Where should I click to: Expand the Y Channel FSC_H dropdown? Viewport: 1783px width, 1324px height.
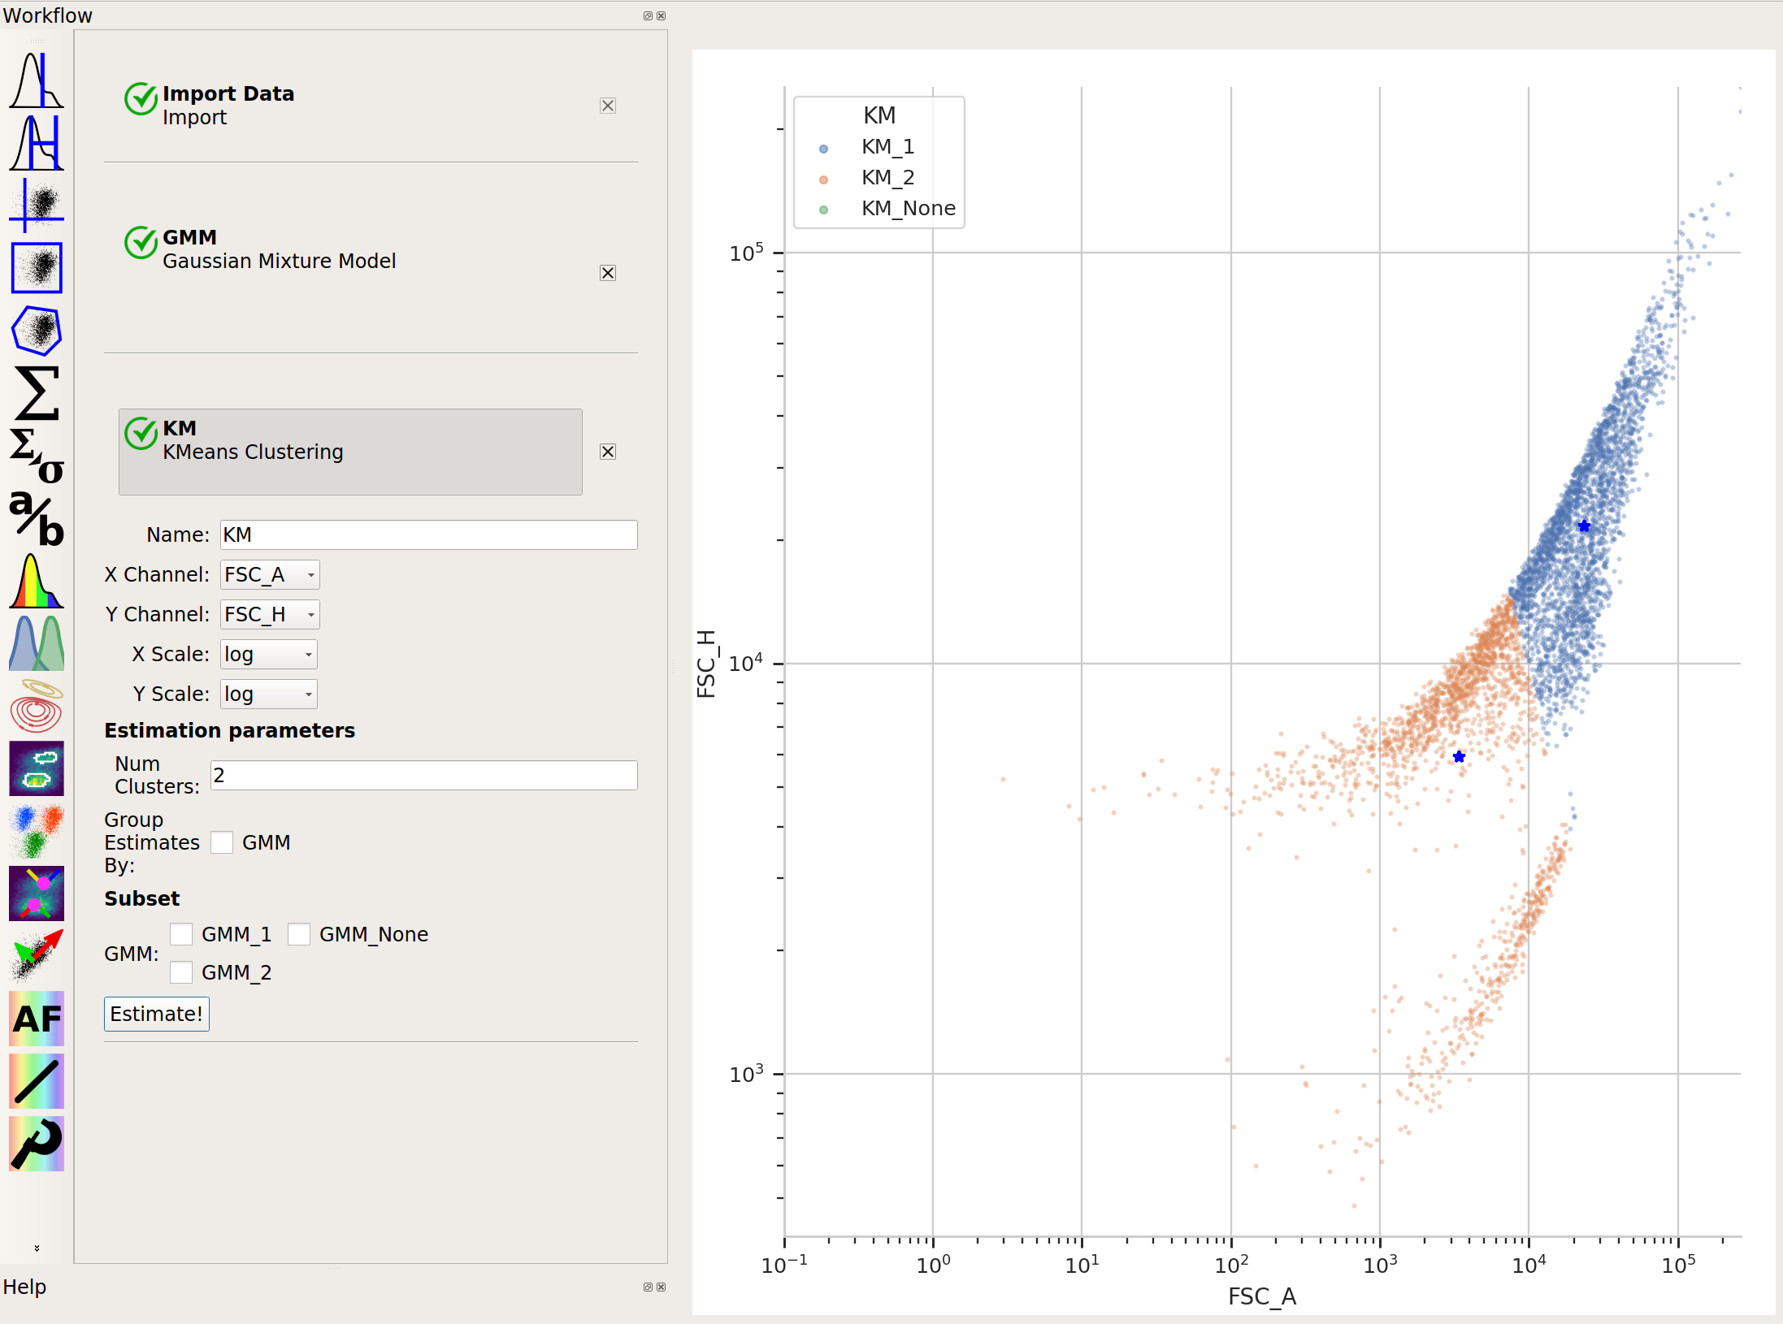[270, 614]
